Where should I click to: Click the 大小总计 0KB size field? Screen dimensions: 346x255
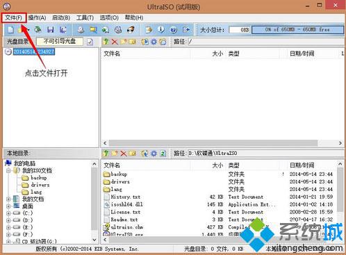(240, 30)
